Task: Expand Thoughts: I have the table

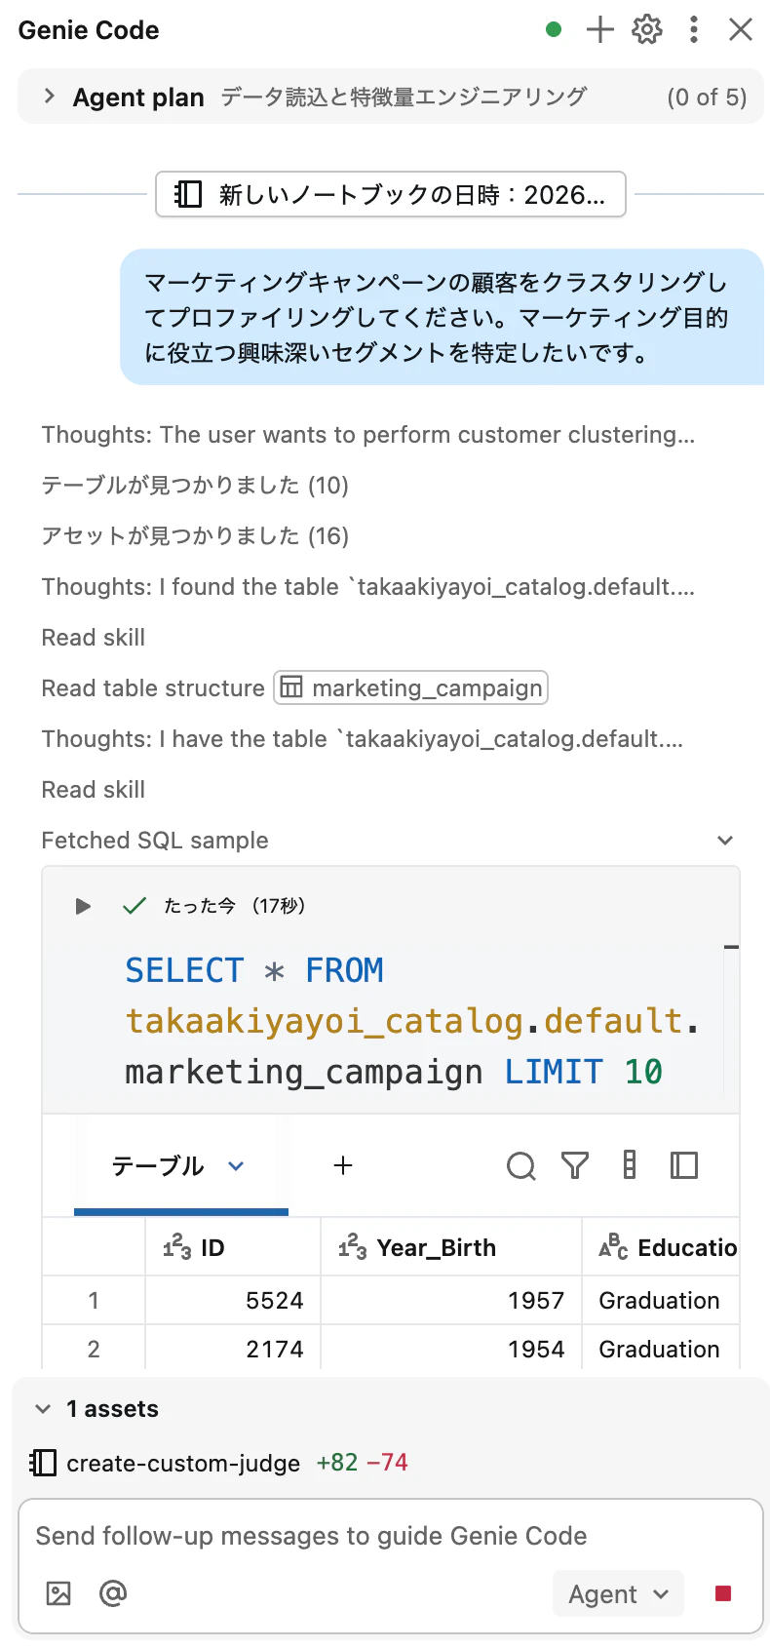Action: click(x=363, y=739)
